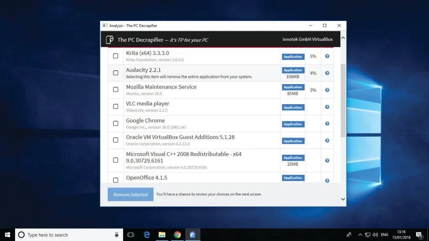The image size is (429, 241).
Task: Open Task View on the taskbar
Action: point(131,235)
